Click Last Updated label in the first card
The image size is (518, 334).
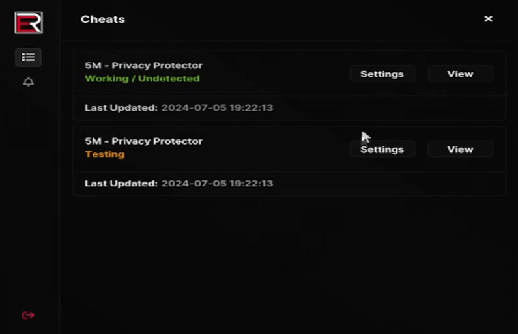(x=121, y=107)
